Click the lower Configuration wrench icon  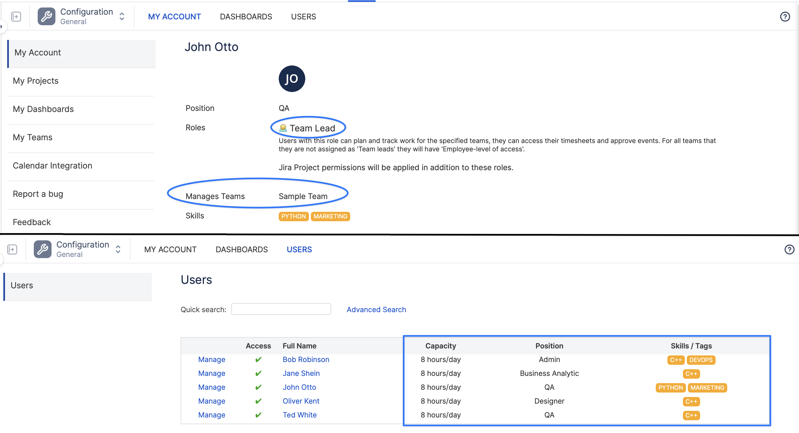tap(42, 249)
